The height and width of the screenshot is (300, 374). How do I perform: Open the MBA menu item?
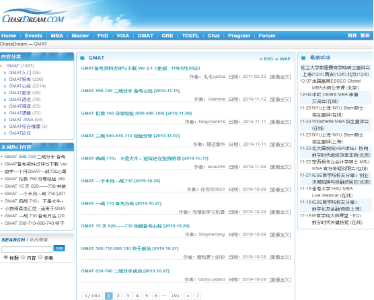[x=57, y=36]
